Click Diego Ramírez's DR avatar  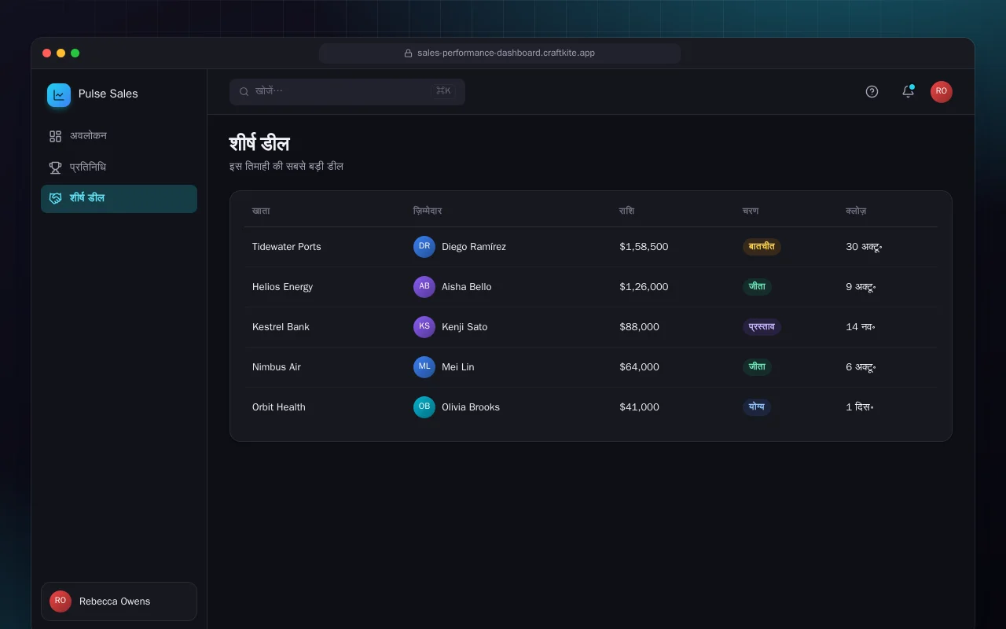coord(424,247)
